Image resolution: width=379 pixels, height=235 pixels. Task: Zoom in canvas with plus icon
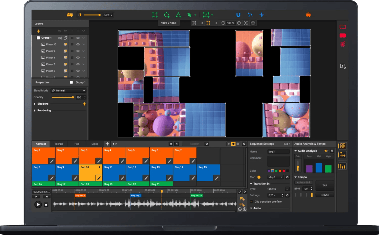[x=239, y=23]
